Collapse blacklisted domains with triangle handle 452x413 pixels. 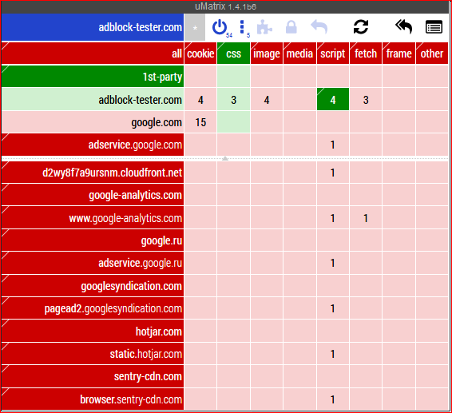pos(225,158)
